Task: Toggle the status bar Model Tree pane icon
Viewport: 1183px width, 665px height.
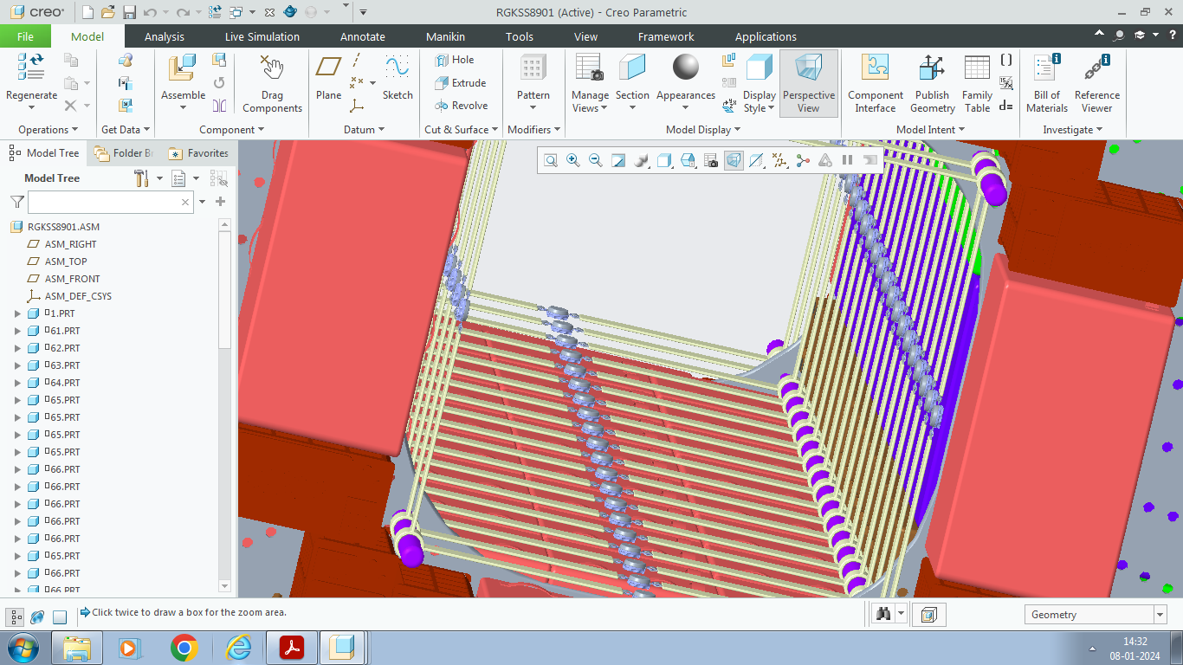Action: tap(16, 617)
